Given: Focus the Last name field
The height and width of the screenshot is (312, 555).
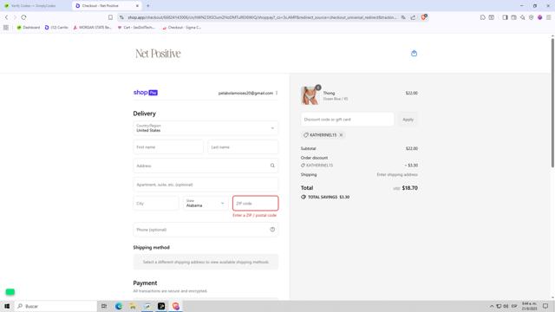Looking at the screenshot, I should point(243,146).
